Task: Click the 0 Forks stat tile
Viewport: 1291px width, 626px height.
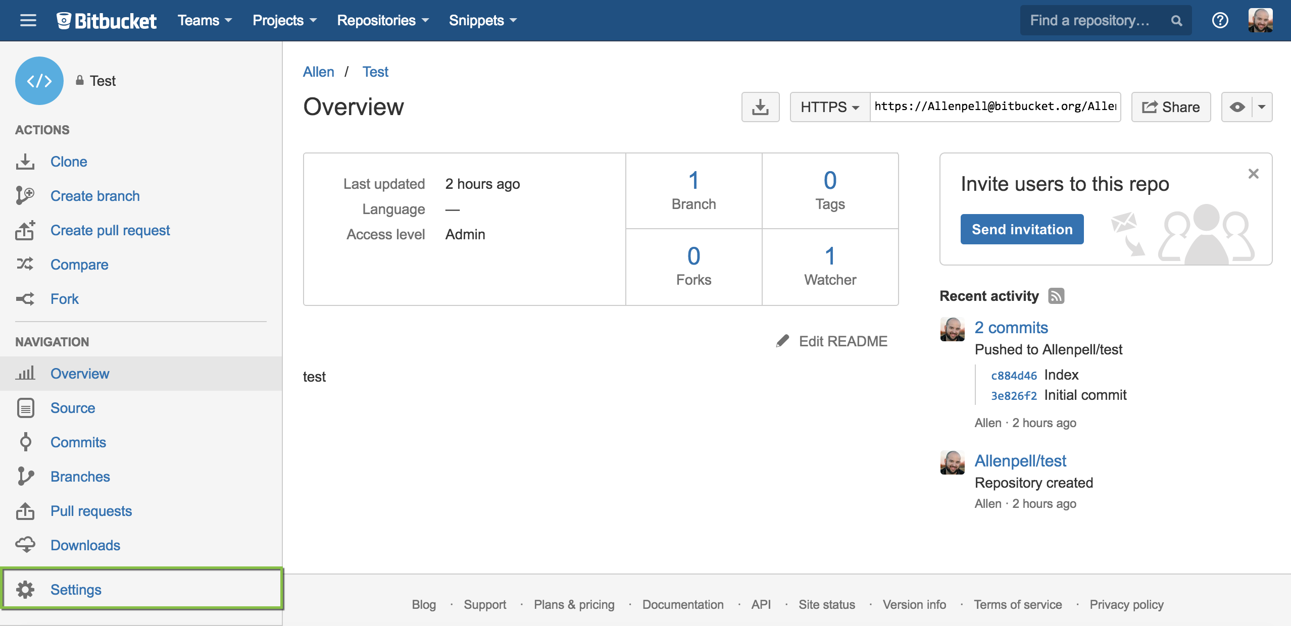Action: (x=693, y=267)
